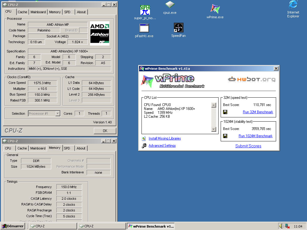Click the floppy save icon for 1024M score
This screenshot has height=230, width=307.
tap(225, 136)
